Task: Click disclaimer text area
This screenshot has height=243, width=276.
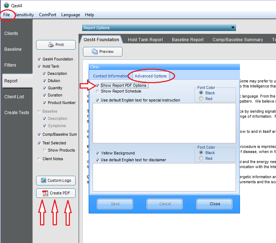Action: point(164,177)
